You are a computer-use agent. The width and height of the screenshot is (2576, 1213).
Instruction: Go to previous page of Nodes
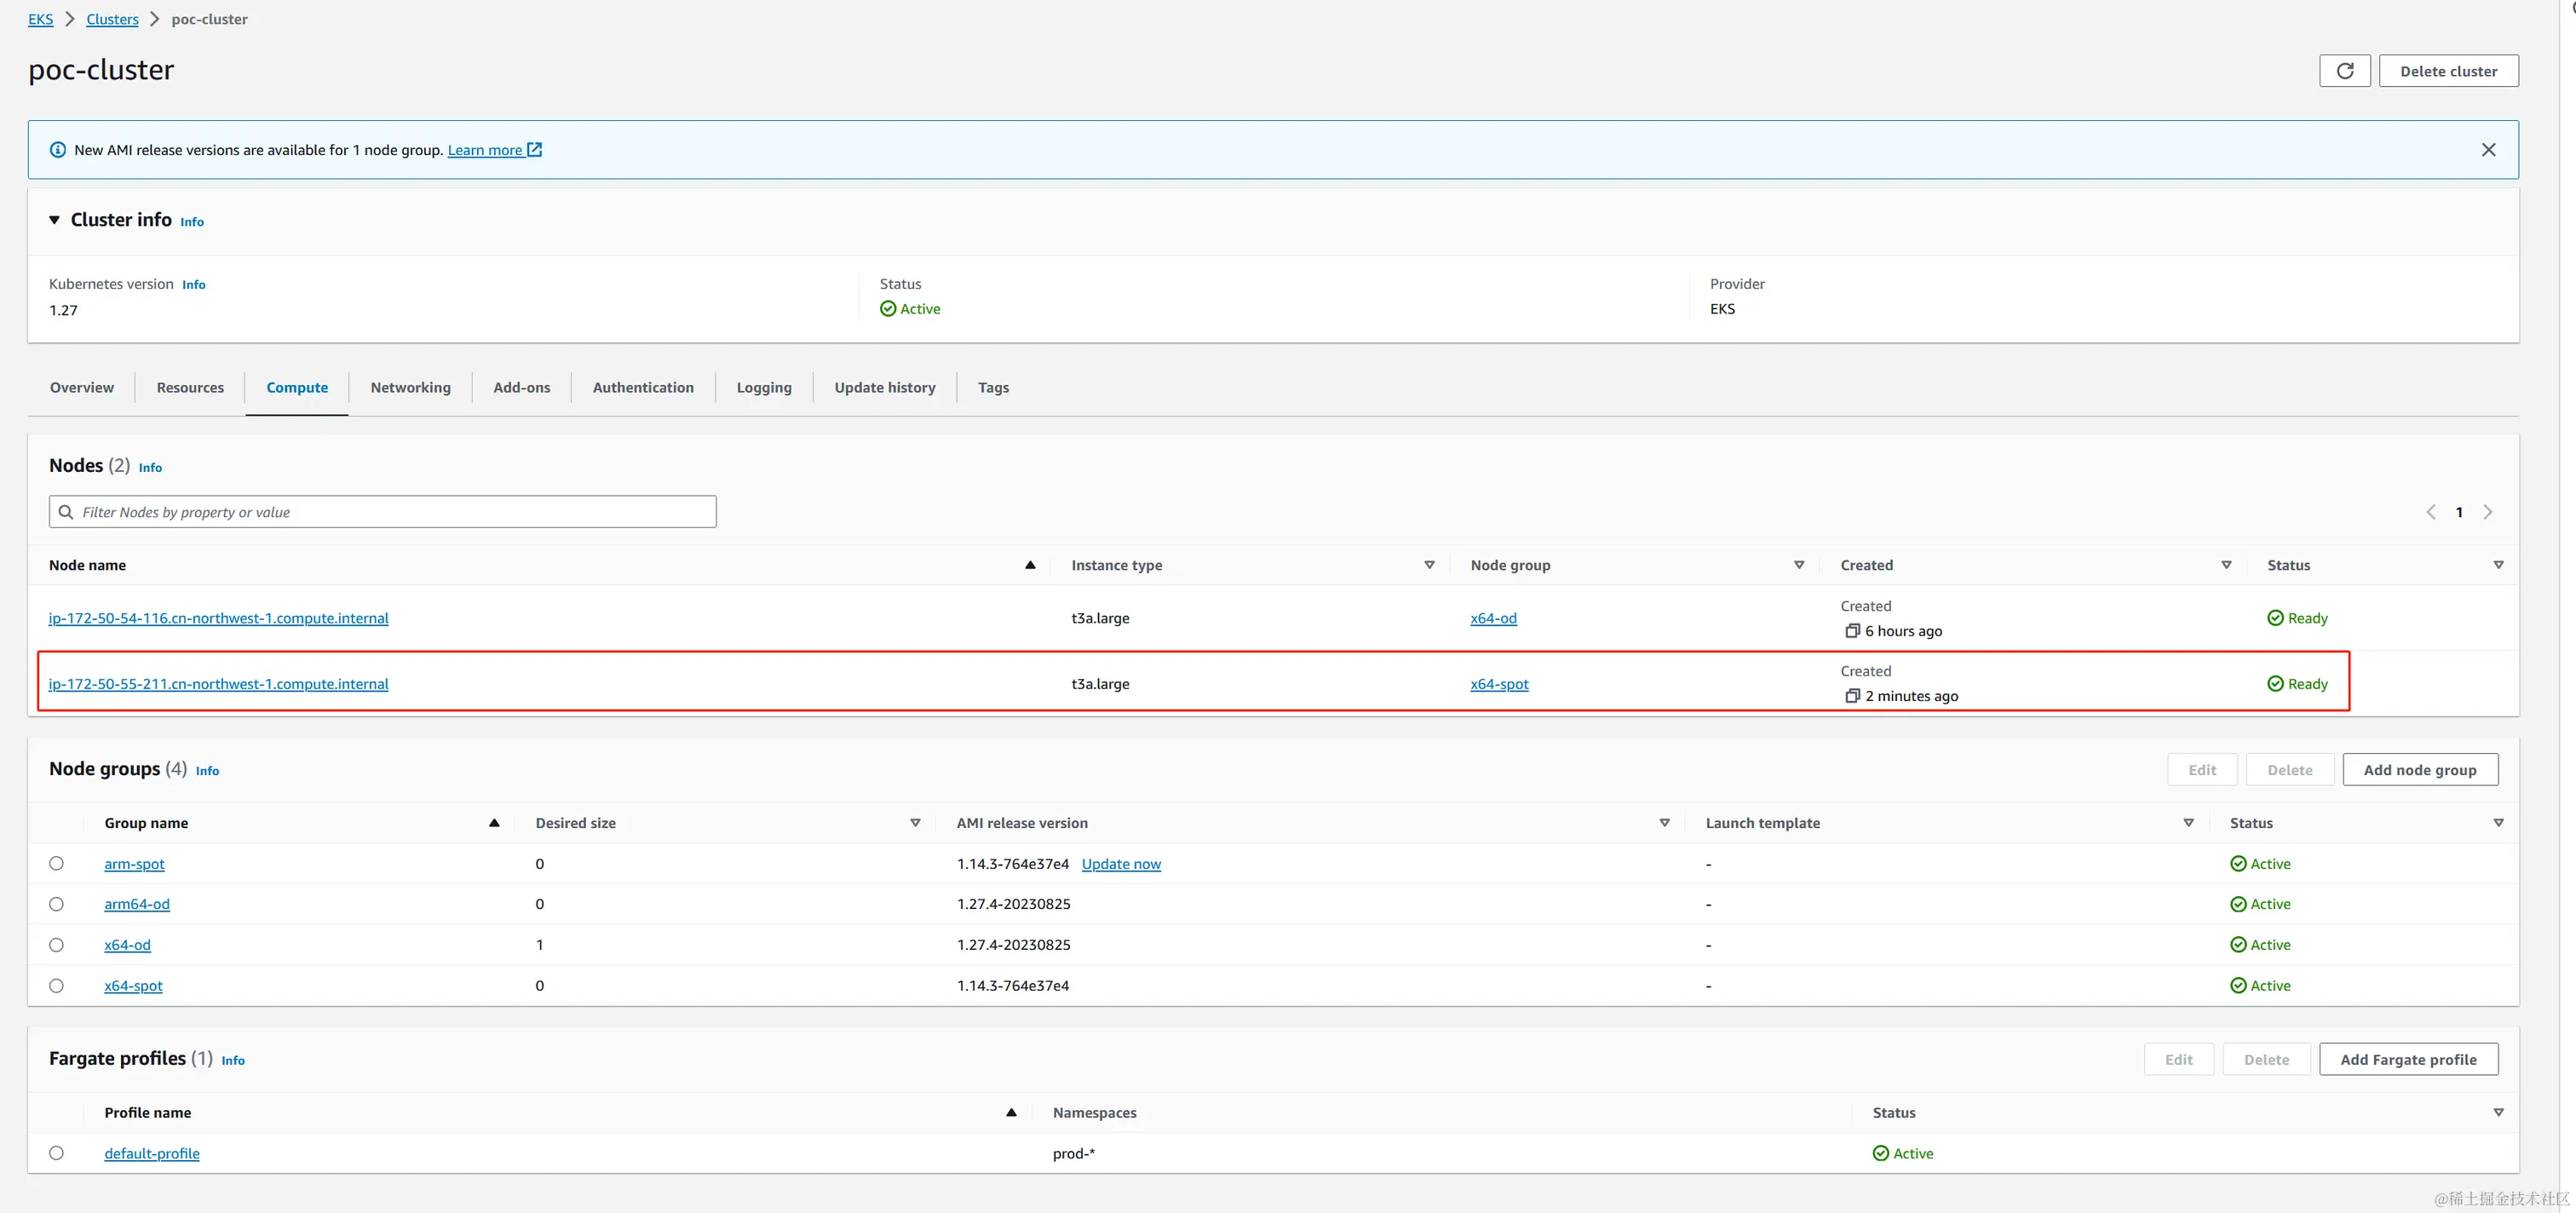pyautogui.click(x=2430, y=512)
